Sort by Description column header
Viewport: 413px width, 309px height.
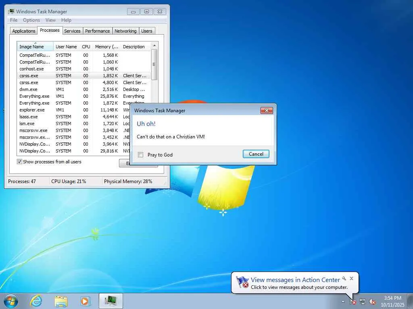click(136, 47)
